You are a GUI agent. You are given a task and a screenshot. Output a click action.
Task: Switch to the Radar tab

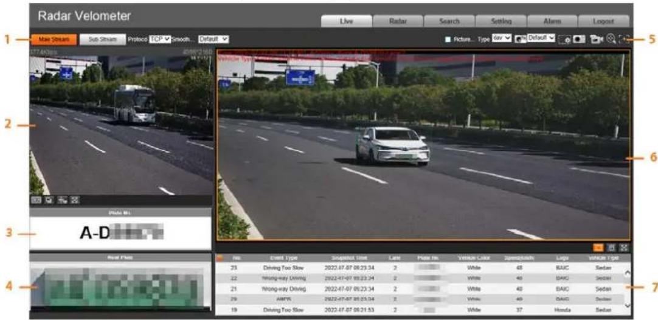pyautogui.click(x=397, y=21)
